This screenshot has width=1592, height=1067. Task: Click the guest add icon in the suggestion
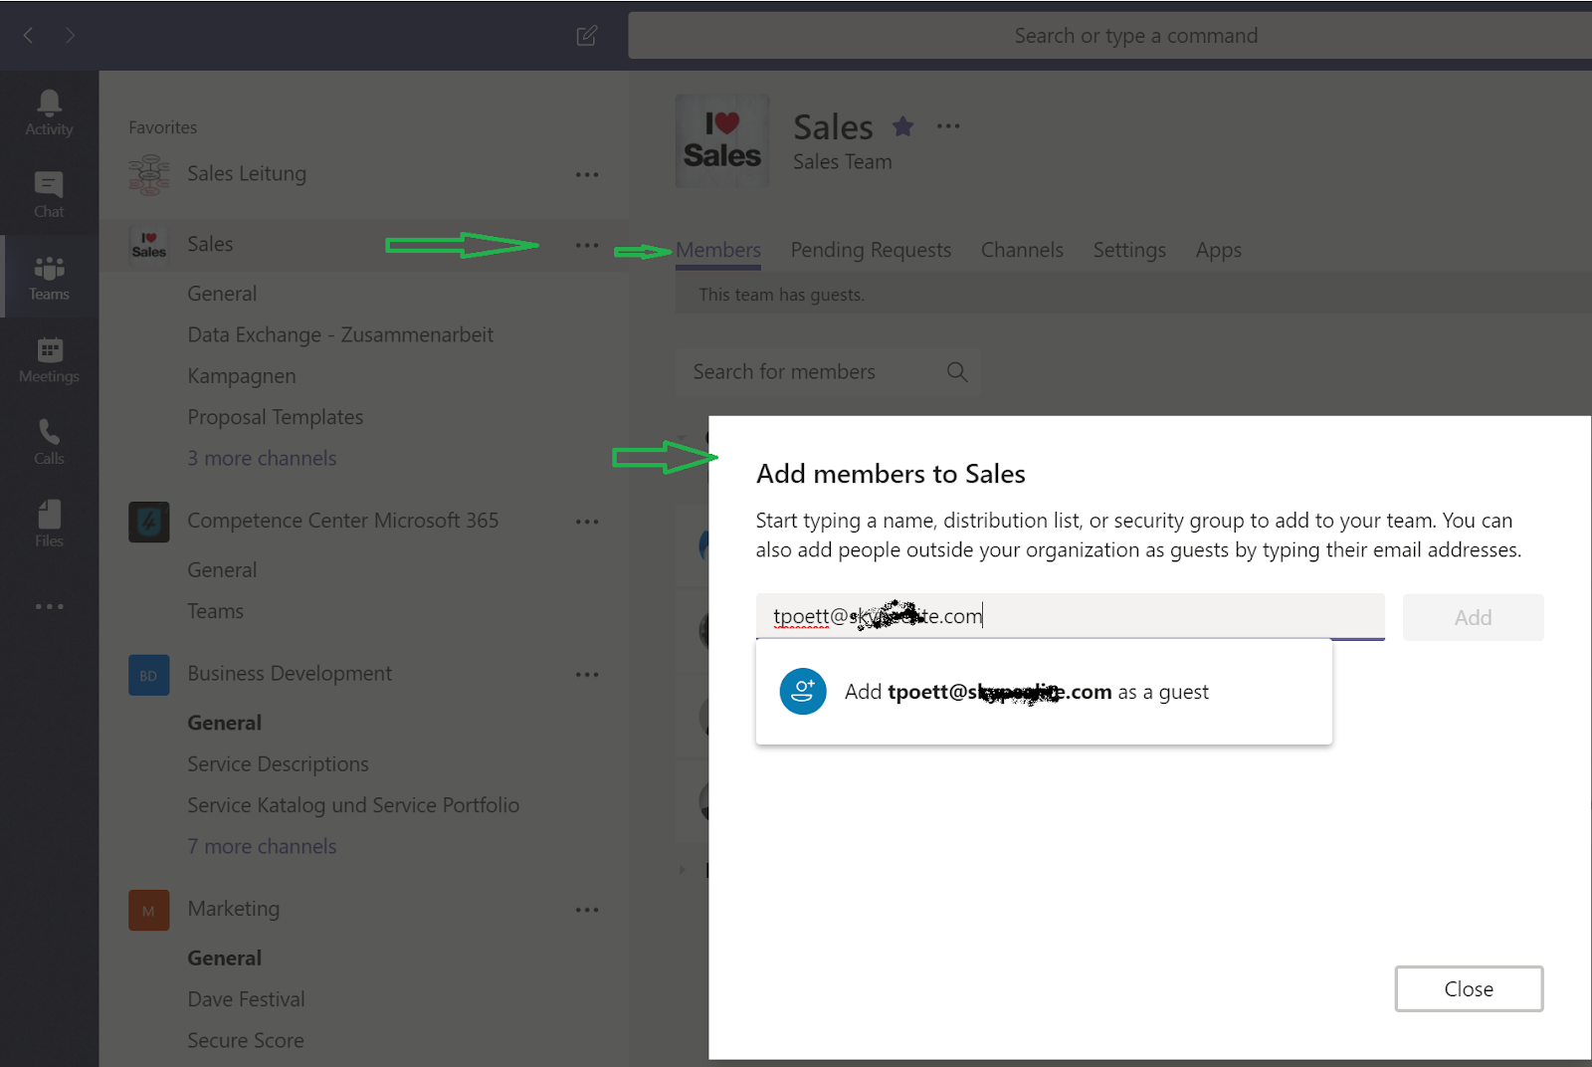pyautogui.click(x=802, y=691)
